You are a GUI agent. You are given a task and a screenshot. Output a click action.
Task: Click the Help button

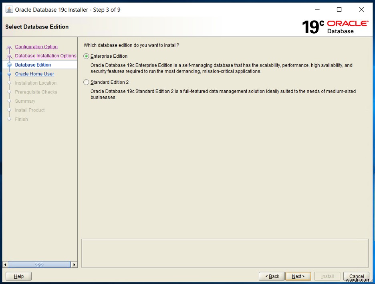point(18,276)
